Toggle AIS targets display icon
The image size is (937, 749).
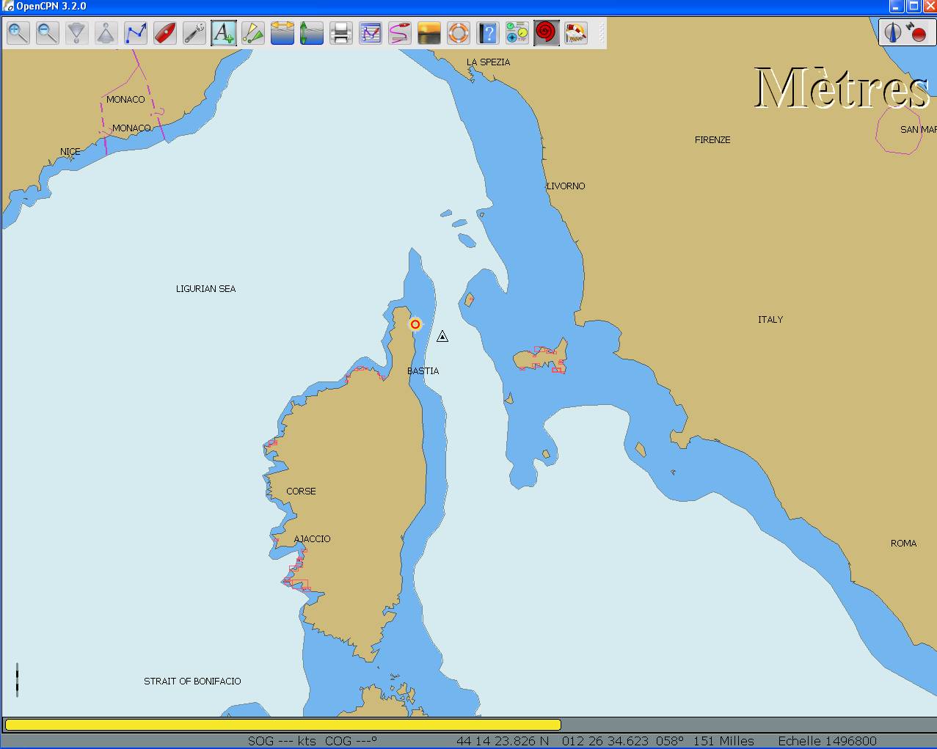coord(253,33)
